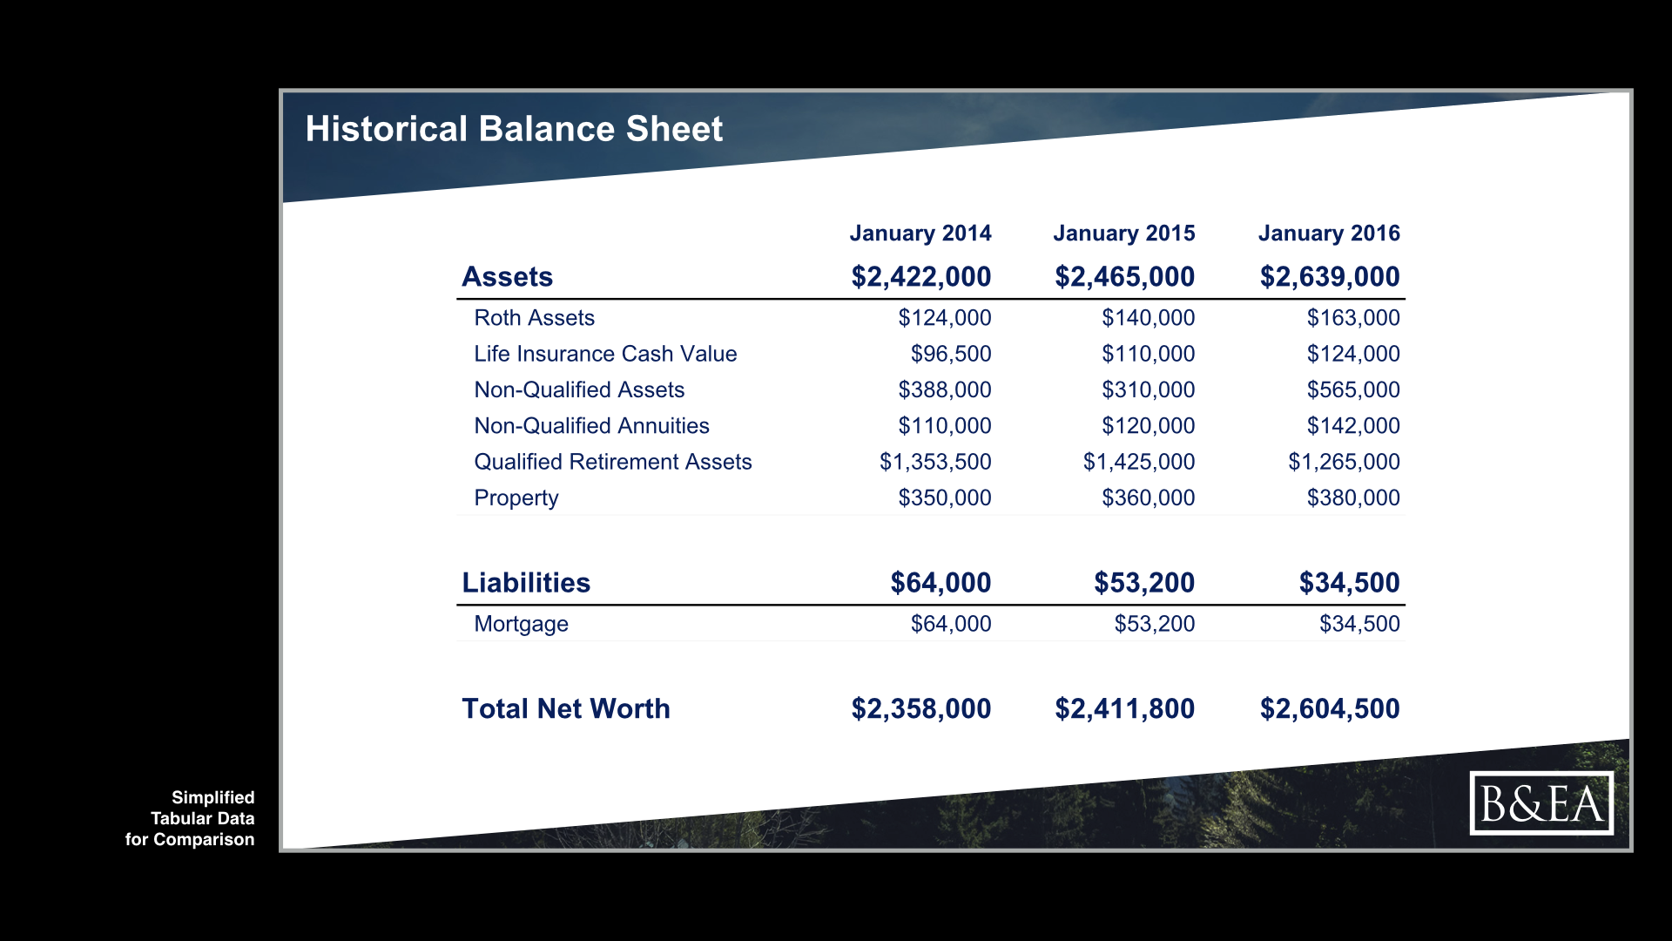Viewport: 1672px width, 941px height.
Task: Click Non-Qualified Annuities 2014 value $110,000
Action: (945, 426)
